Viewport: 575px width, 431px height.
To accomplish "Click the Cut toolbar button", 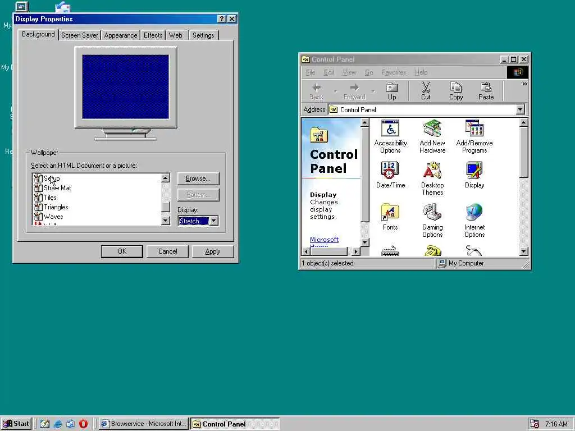I will [x=426, y=91].
